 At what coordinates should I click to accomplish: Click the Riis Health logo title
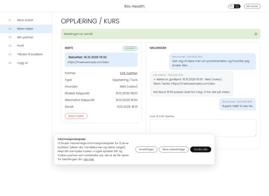134,6
